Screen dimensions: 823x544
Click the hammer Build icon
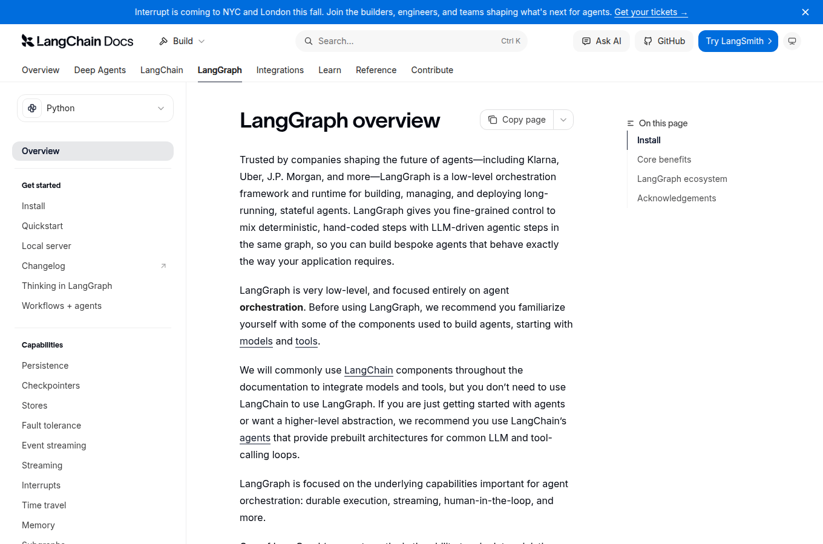point(163,41)
